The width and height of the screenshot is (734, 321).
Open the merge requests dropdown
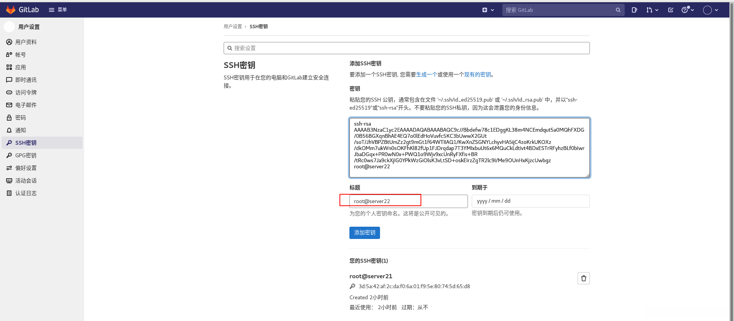click(652, 10)
